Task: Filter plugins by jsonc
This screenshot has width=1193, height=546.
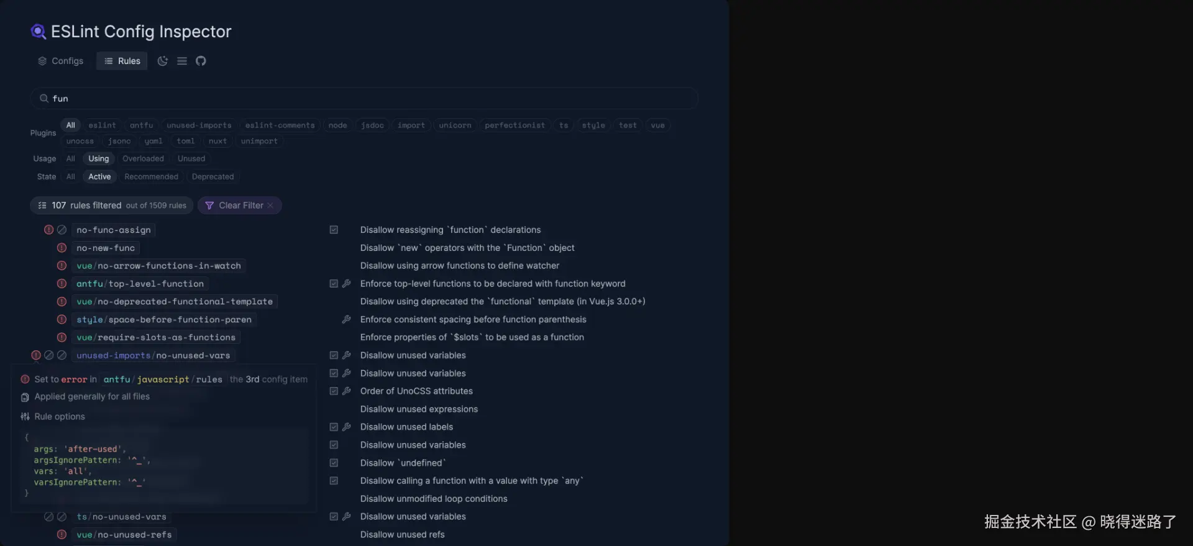Action: click(119, 141)
